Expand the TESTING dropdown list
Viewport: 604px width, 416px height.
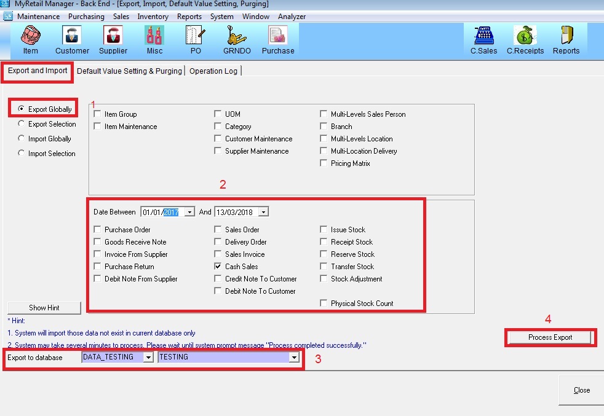[294, 357]
